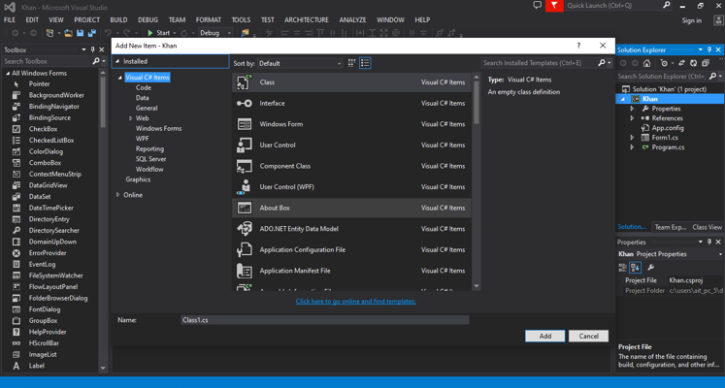
Task: Click the Start debugging button
Action: [159, 33]
